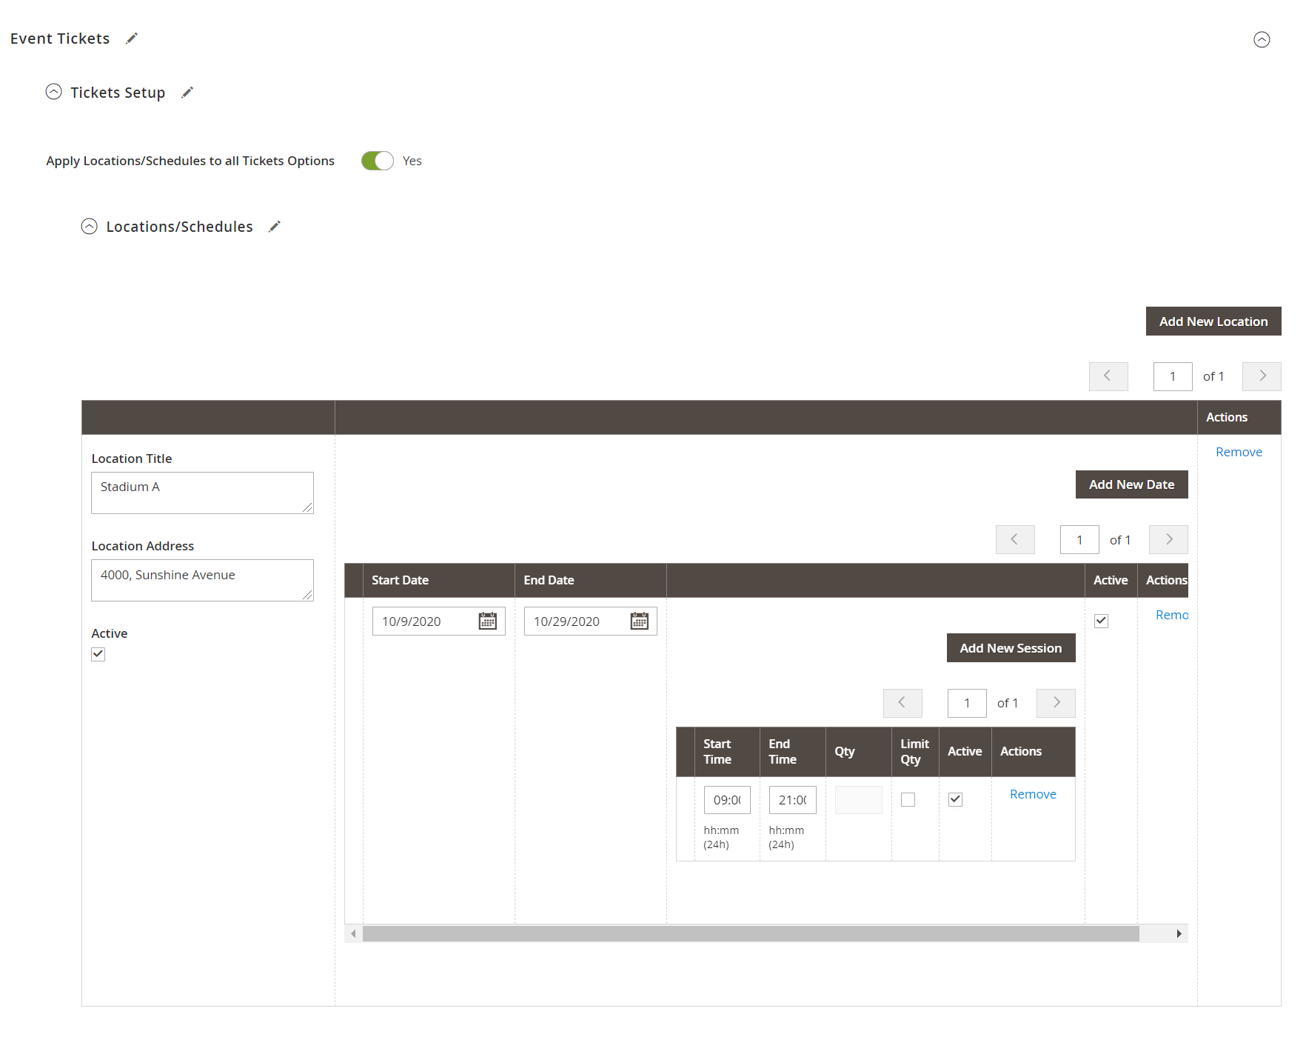Click the pencil icon beside Locations/Schedules
This screenshot has width=1306, height=1040.
[x=275, y=227]
